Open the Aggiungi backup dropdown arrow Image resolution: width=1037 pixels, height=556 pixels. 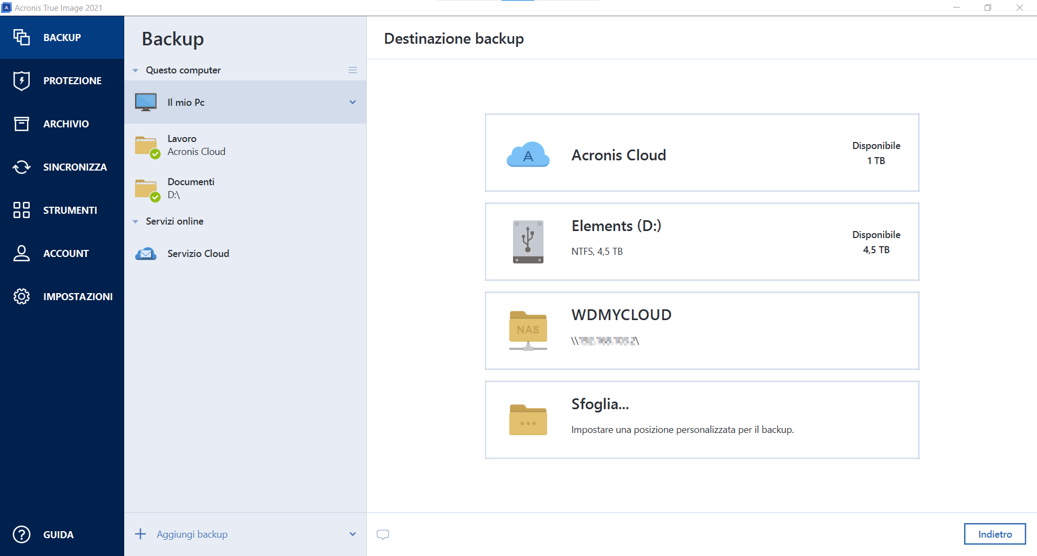[353, 534]
